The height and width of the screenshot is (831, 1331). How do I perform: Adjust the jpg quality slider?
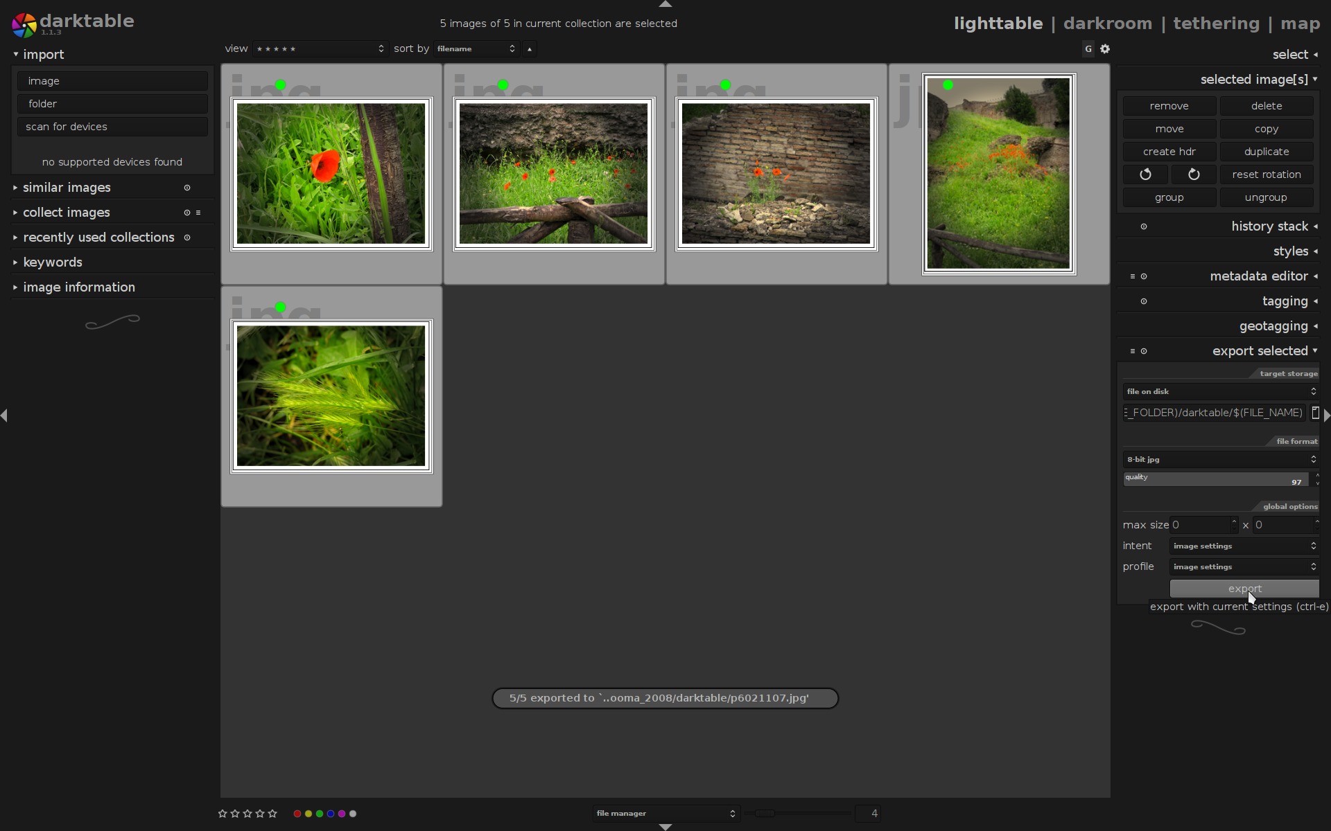[1216, 479]
